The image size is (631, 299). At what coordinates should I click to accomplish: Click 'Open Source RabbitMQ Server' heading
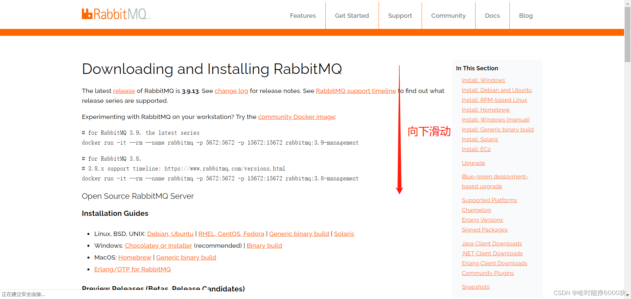tap(138, 196)
